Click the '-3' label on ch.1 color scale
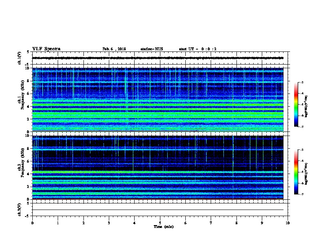This screenshot has height=250, width=324. pyautogui.click(x=301, y=82)
